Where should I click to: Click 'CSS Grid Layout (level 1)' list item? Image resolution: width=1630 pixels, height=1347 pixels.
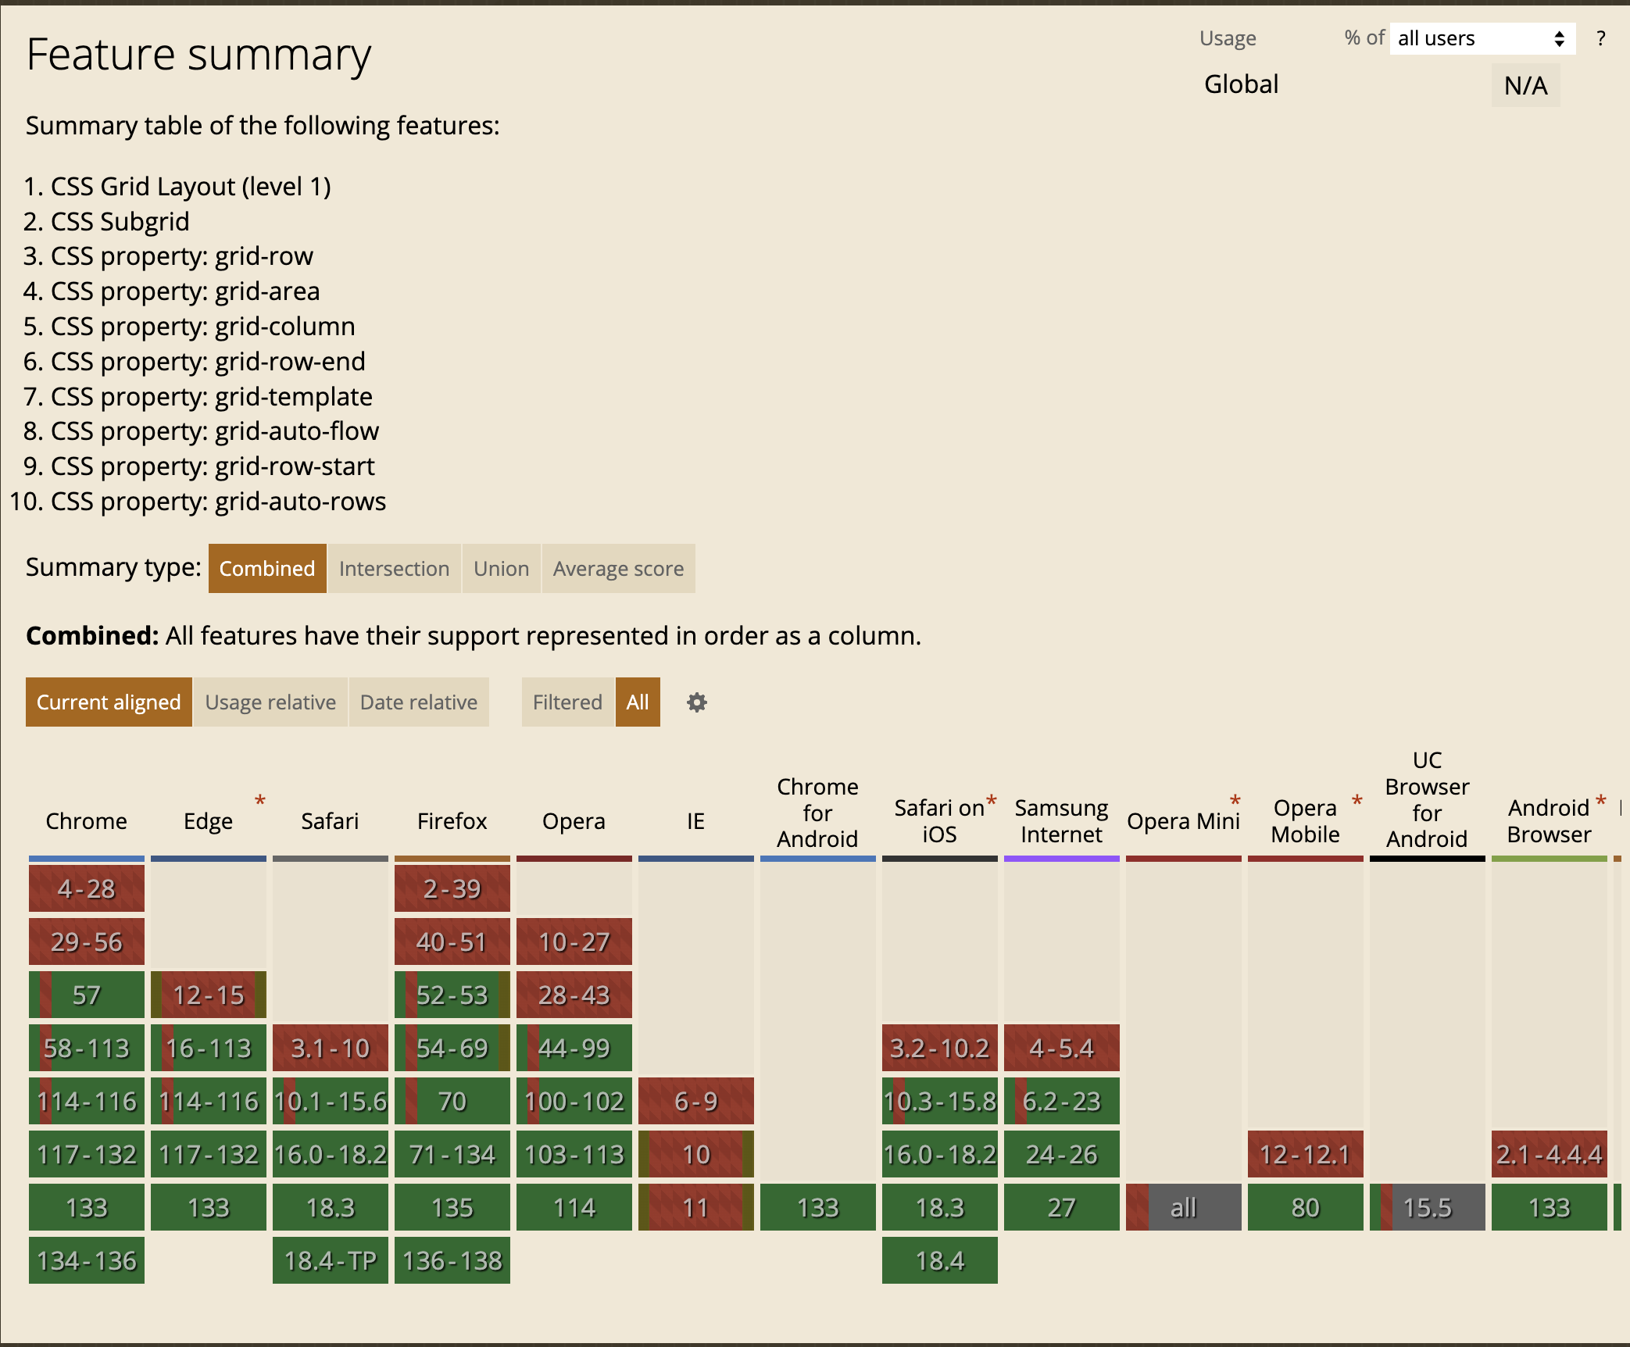tap(191, 186)
